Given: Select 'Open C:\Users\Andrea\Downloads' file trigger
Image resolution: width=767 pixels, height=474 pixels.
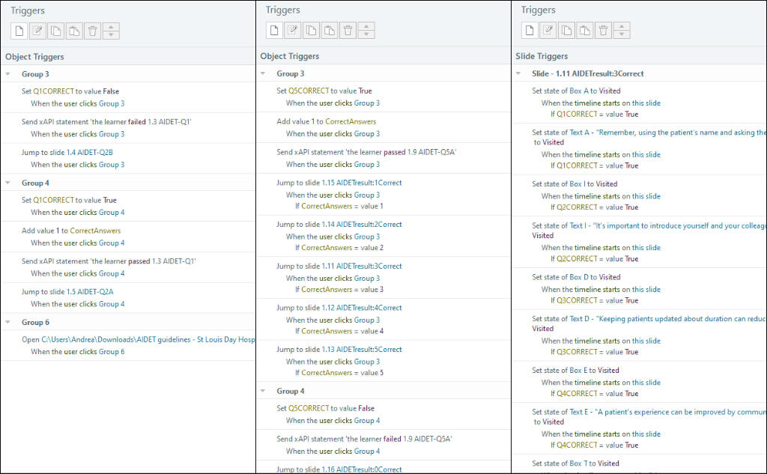Looking at the screenshot, I should click(x=138, y=339).
